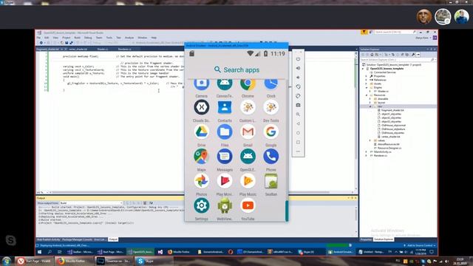Expand the References node

pyautogui.click(x=367, y=80)
